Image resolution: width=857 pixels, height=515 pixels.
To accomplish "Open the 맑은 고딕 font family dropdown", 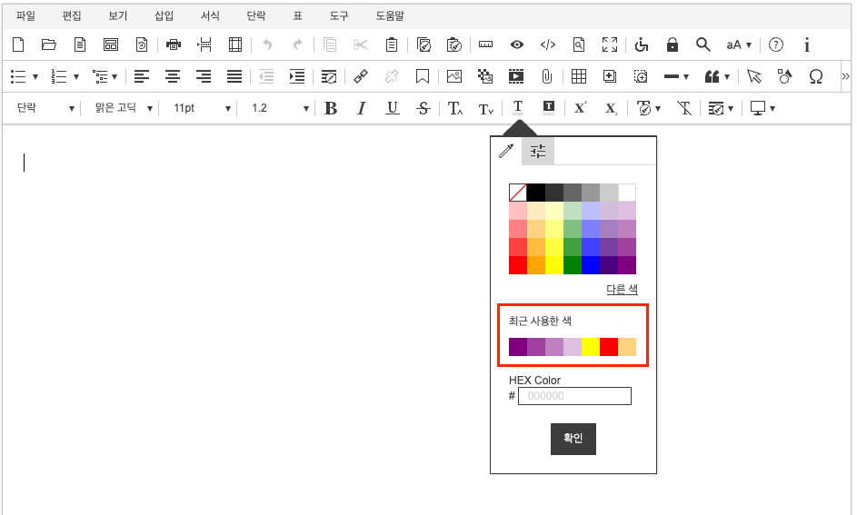I will [124, 108].
